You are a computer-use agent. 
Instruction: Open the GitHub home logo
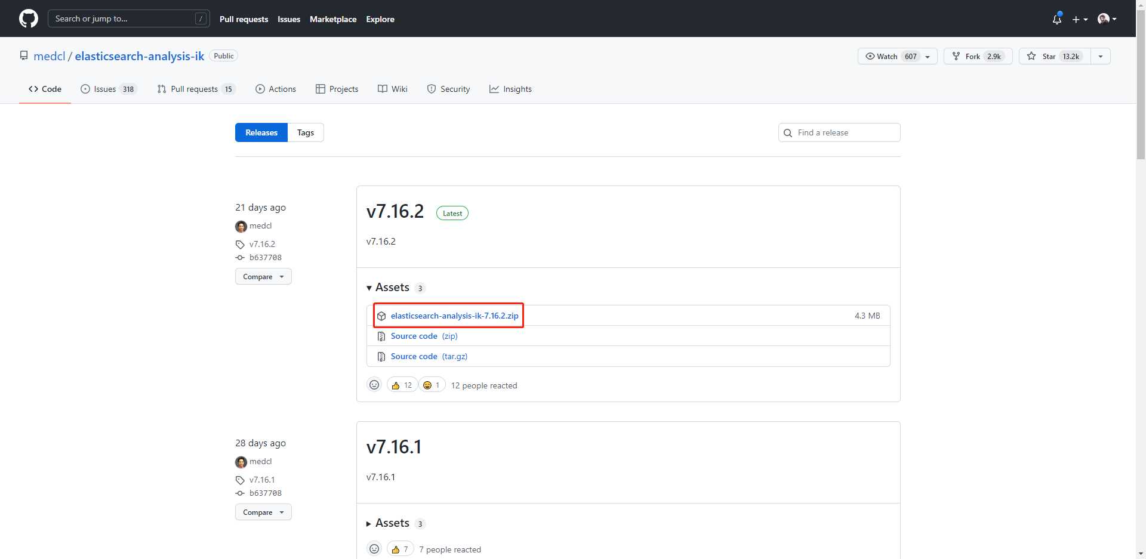(x=29, y=18)
